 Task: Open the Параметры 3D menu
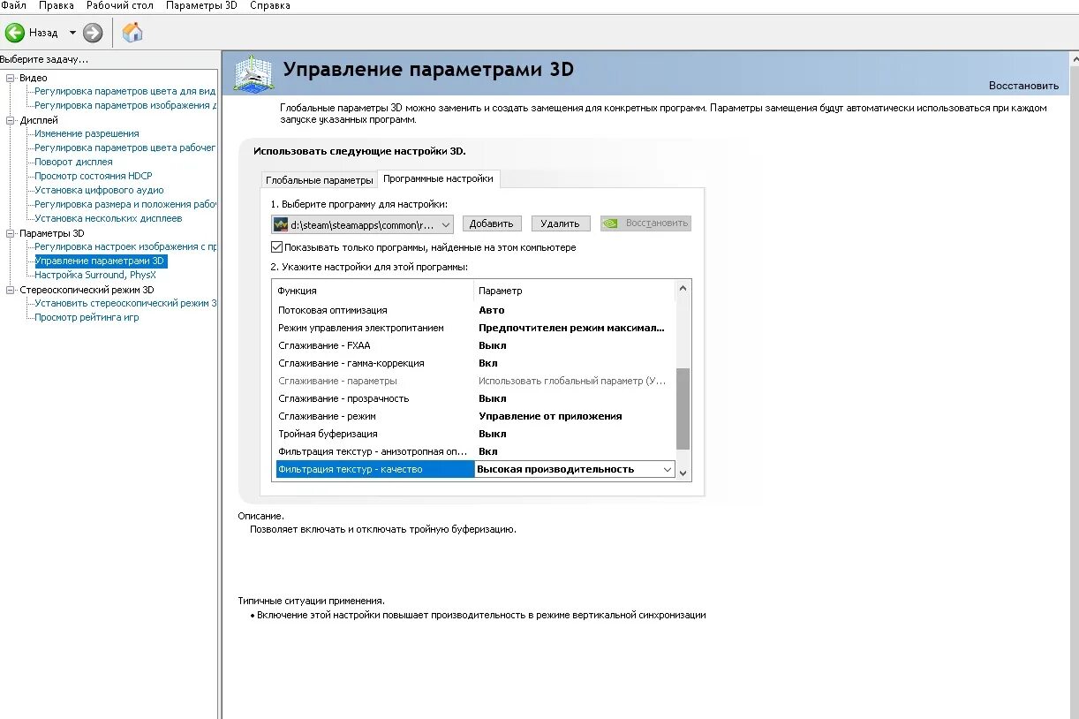pos(202,5)
